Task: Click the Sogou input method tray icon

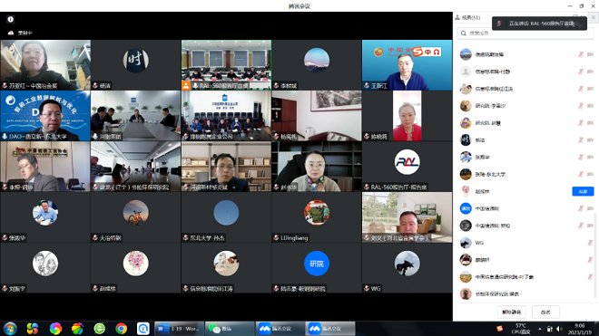Action: click(x=499, y=329)
